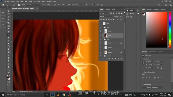The width and height of the screenshot is (173, 97).
Task: Toggle visibility of Layer 4
Action: tap(100, 31)
